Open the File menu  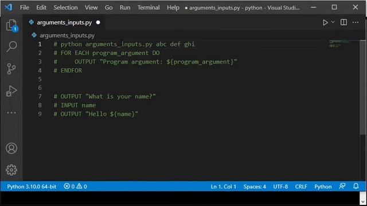pyautogui.click(x=25, y=7)
